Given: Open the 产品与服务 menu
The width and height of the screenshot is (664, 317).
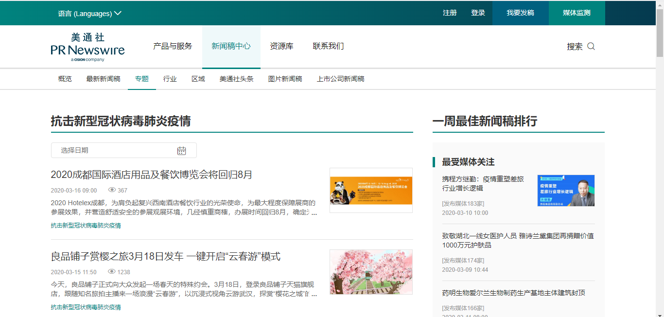Looking at the screenshot, I should click(x=173, y=46).
